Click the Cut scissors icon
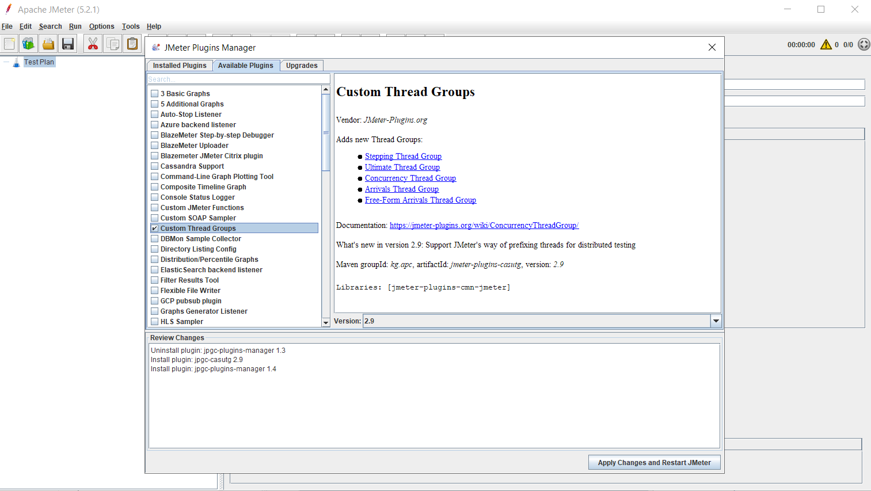Image resolution: width=871 pixels, height=491 pixels. 93,44
